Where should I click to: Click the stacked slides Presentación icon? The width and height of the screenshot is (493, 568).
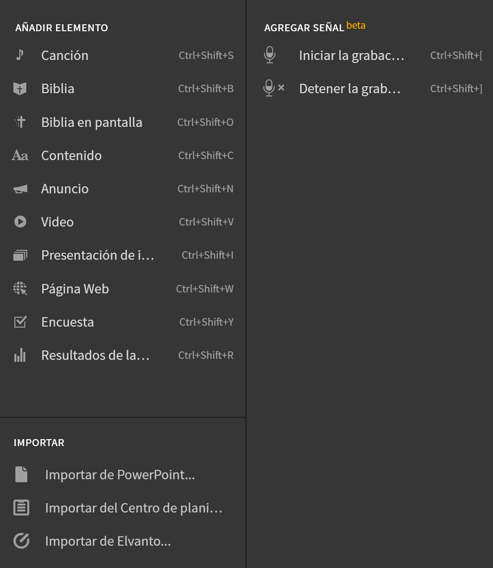pyautogui.click(x=20, y=255)
